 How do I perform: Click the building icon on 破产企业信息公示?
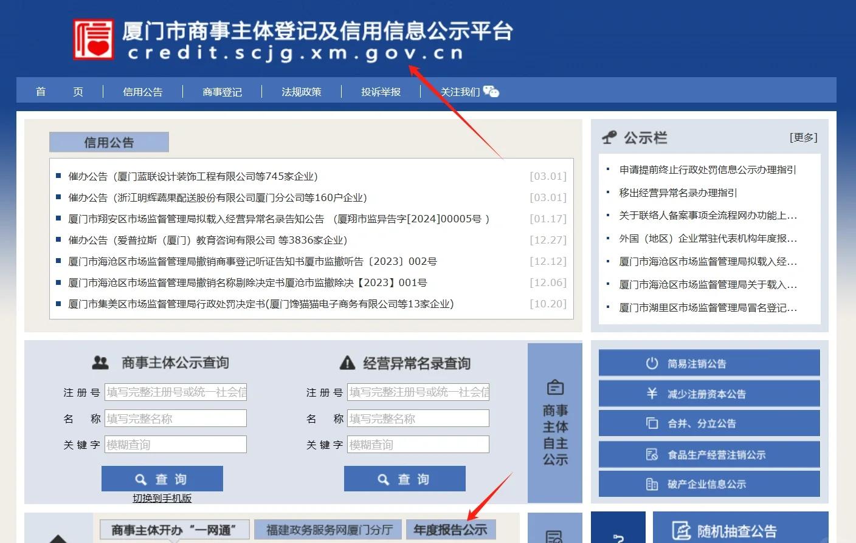(652, 483)
